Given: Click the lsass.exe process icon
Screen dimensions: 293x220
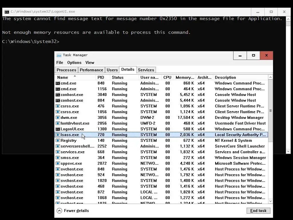Looking at the screenshot, I should 58,135.
